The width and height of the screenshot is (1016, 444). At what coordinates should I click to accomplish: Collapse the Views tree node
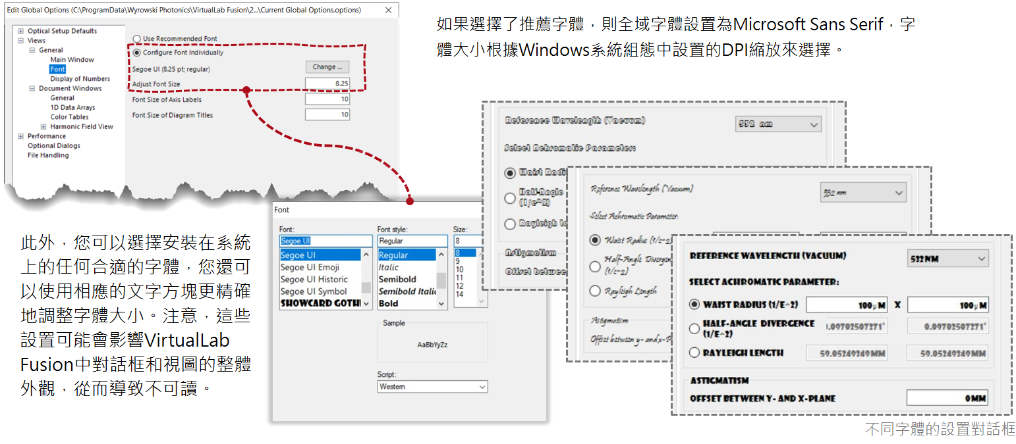(21, 41)
